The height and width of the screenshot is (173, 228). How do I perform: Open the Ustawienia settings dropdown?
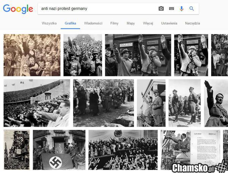(169, 23)
